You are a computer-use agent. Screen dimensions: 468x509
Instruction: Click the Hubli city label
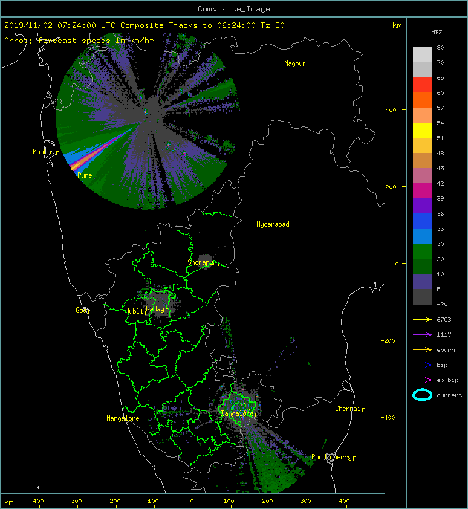[x=135, y=311]
